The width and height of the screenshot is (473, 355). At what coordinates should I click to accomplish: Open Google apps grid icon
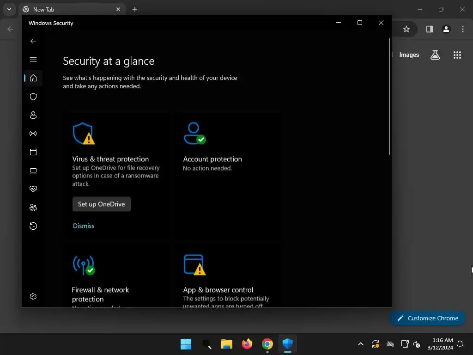457,55
